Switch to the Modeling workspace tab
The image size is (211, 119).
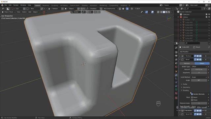pyautogui.click(x=45, y=5)
